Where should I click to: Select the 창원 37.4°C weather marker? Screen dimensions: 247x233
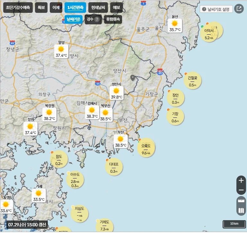pos(31,129)
